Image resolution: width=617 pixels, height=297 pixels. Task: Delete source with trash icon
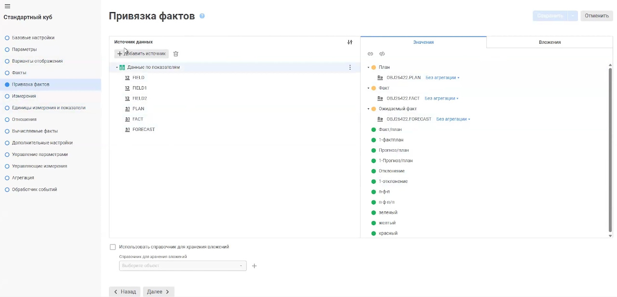coord(176,54)
